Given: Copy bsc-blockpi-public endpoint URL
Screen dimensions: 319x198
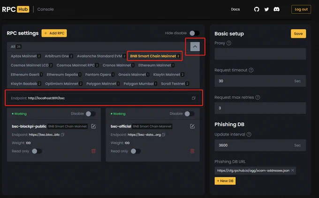Looking at the screenshot, I should point(63,135).
